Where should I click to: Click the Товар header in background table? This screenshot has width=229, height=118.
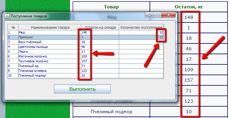111,7
